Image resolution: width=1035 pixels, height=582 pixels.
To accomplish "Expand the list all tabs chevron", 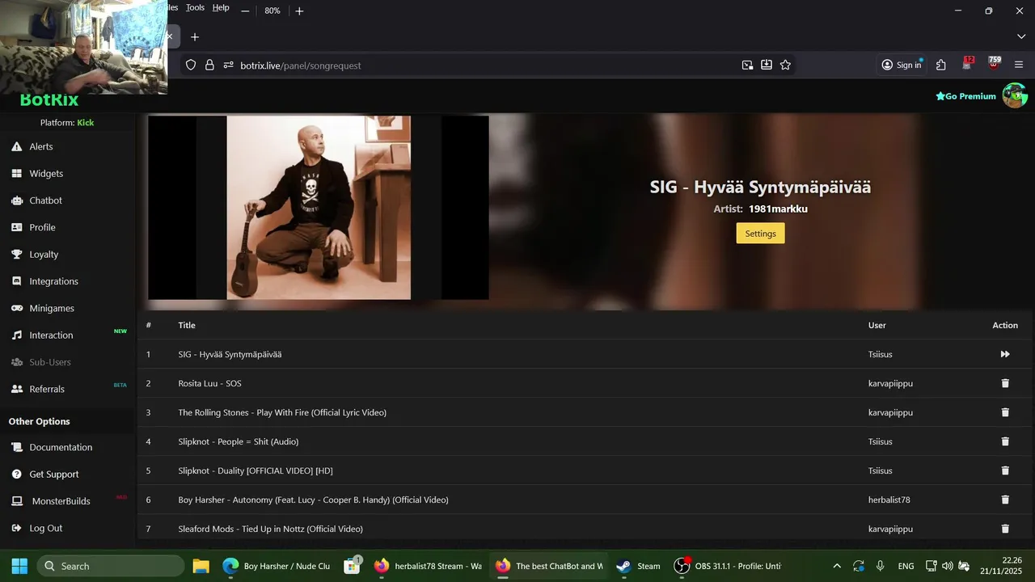I will click(1021, 37).
